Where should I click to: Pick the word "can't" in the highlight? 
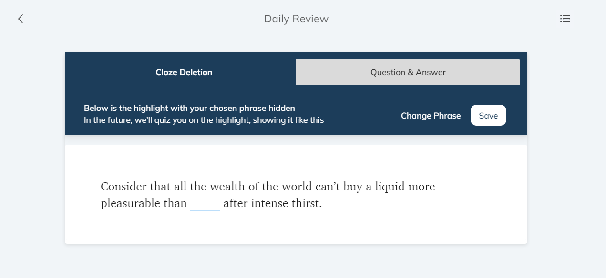328,187
